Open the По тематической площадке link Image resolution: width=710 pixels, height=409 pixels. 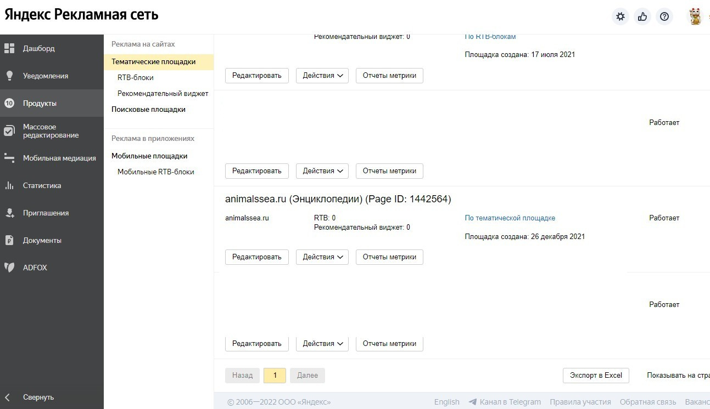click(510, 218)
